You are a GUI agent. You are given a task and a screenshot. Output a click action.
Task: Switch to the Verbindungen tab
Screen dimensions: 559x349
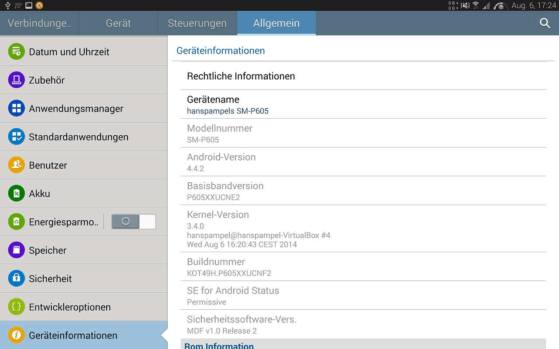pyautogui.click(x=39, y=23)
